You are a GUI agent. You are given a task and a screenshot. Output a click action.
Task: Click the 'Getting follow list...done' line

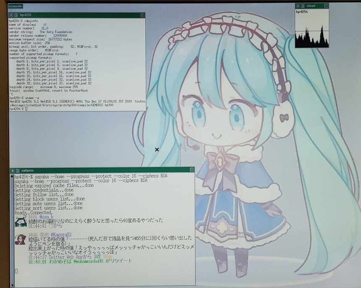pyautogui.click(x=44, y=195)
